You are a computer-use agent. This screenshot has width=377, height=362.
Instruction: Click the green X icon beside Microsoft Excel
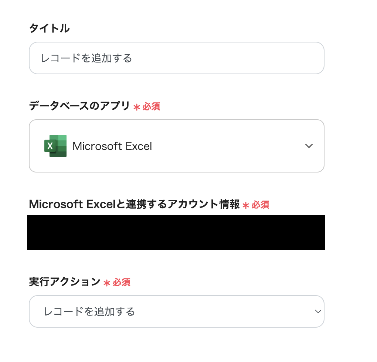coord(55,146)
